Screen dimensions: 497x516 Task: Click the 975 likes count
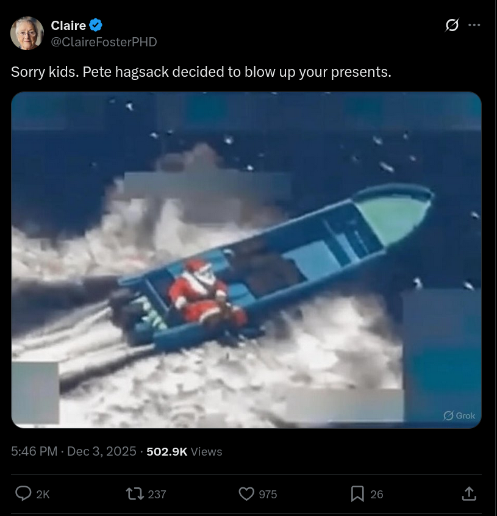point(268,494)
